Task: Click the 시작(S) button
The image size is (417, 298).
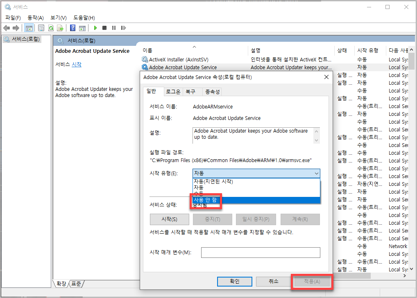Action: click(170, 219)
